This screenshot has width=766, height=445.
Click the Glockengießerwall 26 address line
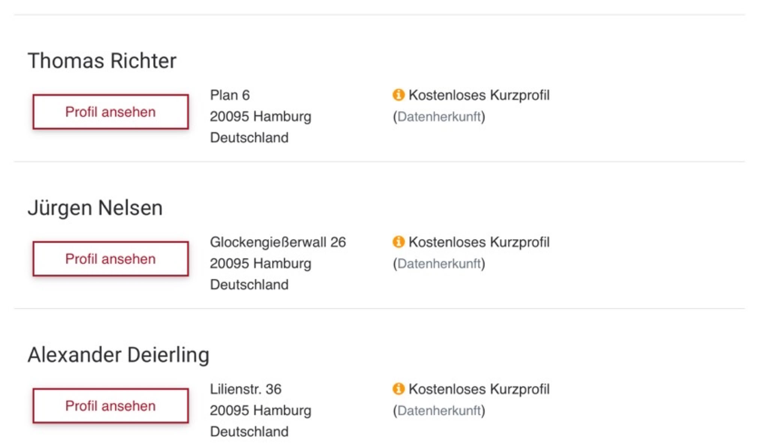[x=278, y=242]
